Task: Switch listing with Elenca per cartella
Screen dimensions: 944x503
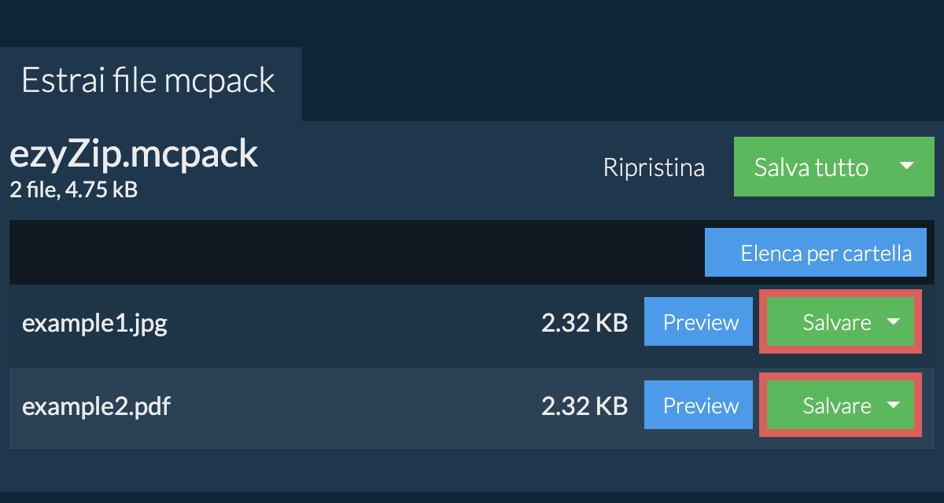Action: (x=815, y=253)
